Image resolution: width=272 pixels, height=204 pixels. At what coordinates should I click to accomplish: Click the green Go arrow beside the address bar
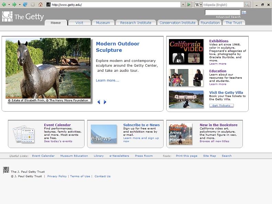189,5
